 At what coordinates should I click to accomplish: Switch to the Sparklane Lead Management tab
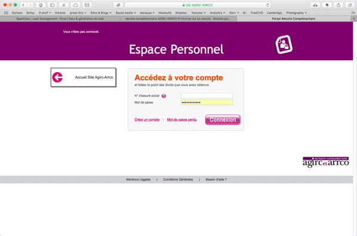point(60,18)
